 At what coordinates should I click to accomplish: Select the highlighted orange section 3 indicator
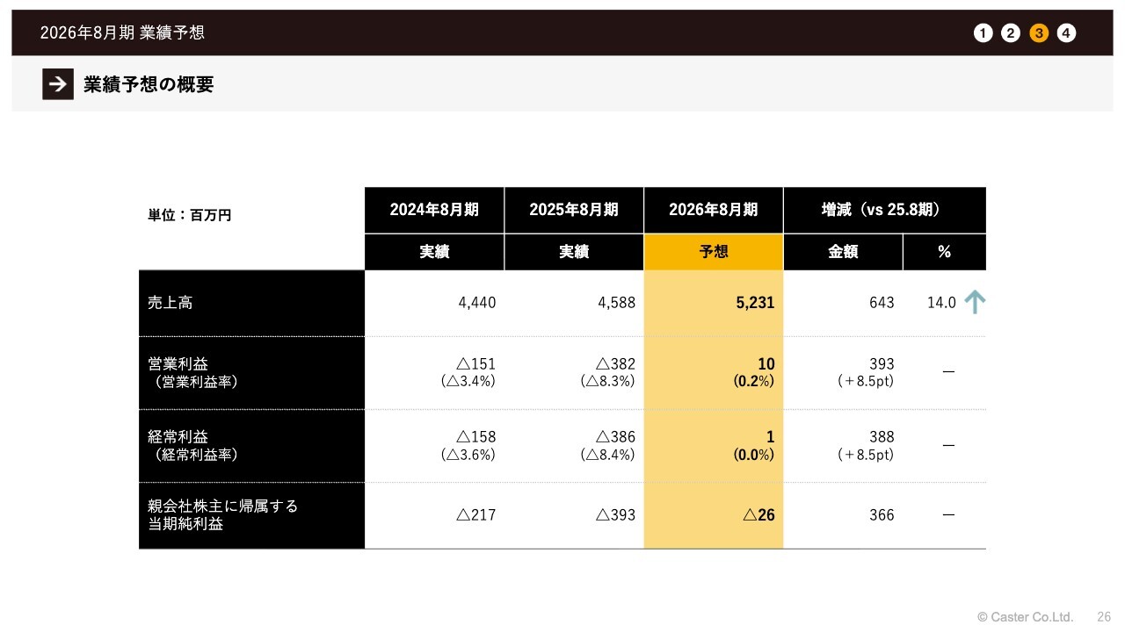1039,33
